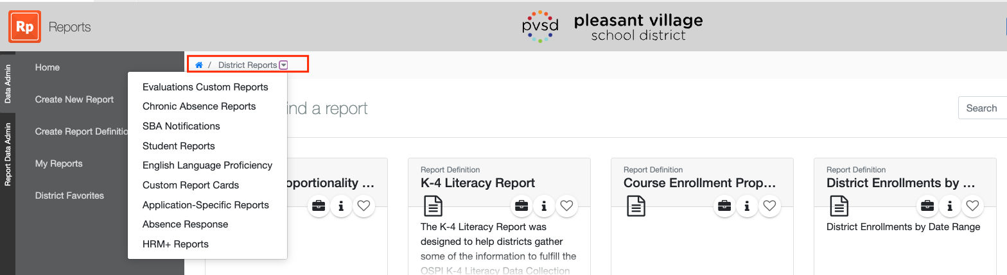
Task: Go to home via breadcrumb house icon
Action: click(199, 65)
